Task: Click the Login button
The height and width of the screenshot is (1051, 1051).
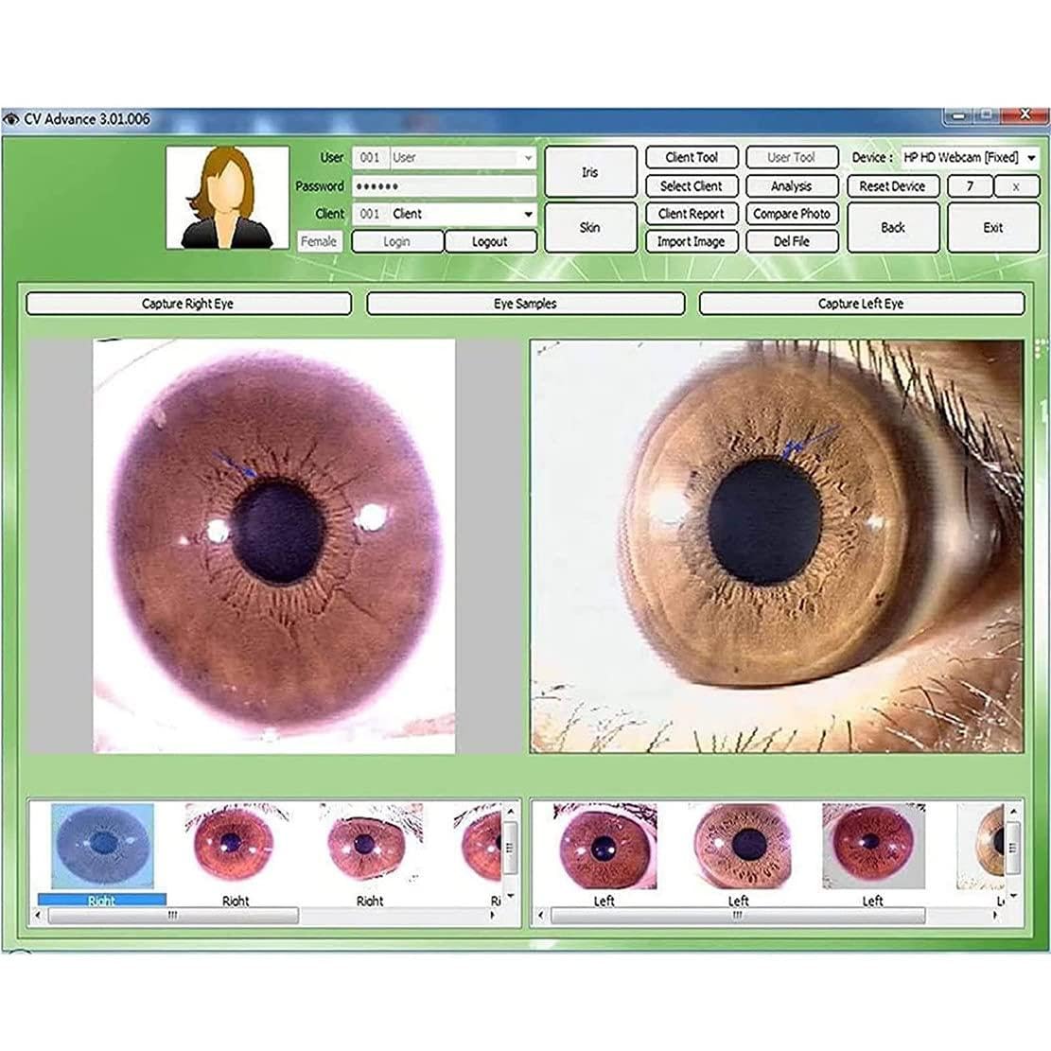Action: tap(396, 241)
